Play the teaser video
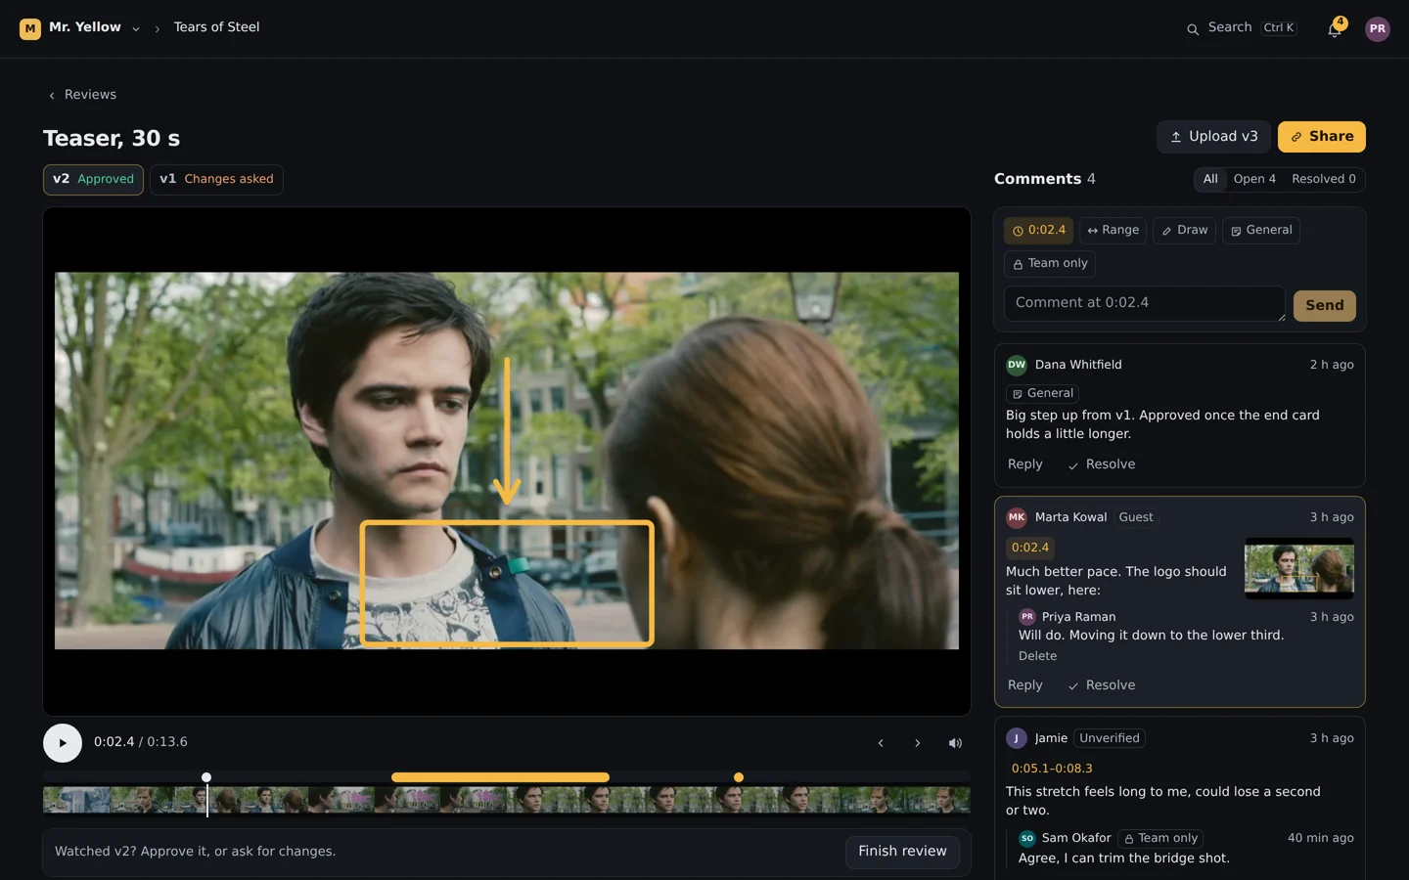1409x880 pixels. pos(63,743)
